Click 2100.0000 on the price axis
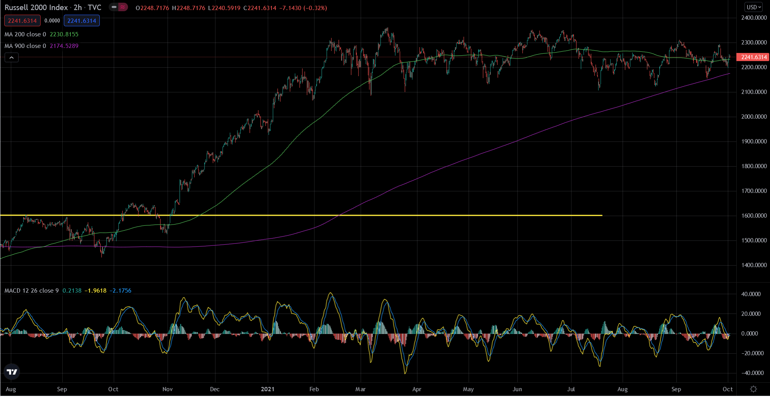The height and width of the screenshot is (397, 770). click(754, 92)
